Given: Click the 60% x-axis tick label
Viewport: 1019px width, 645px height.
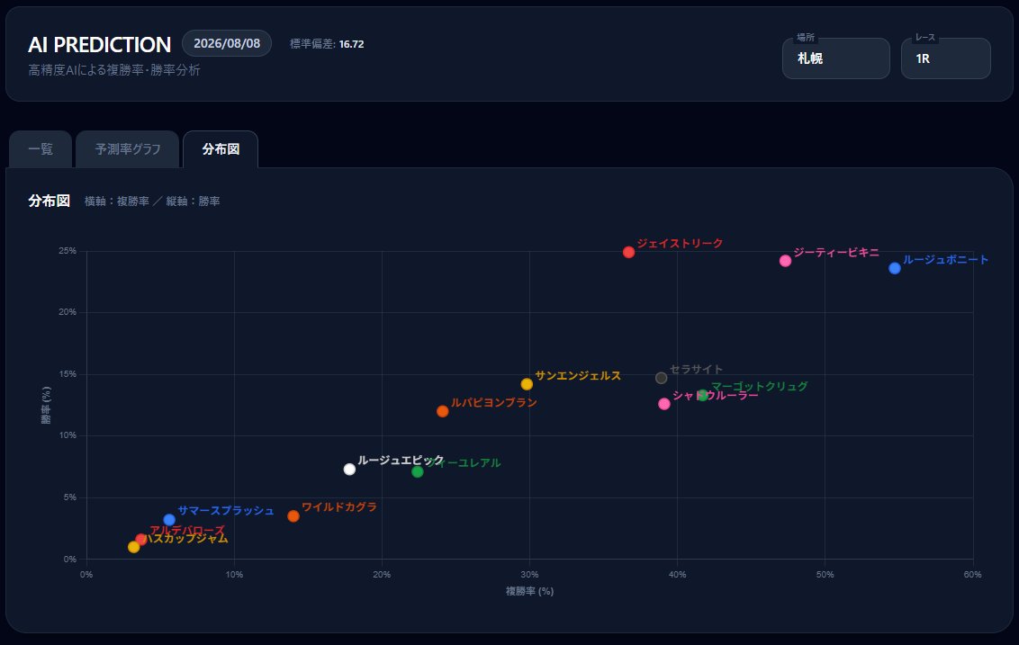Looking at the screenshot, I should 973,574.
